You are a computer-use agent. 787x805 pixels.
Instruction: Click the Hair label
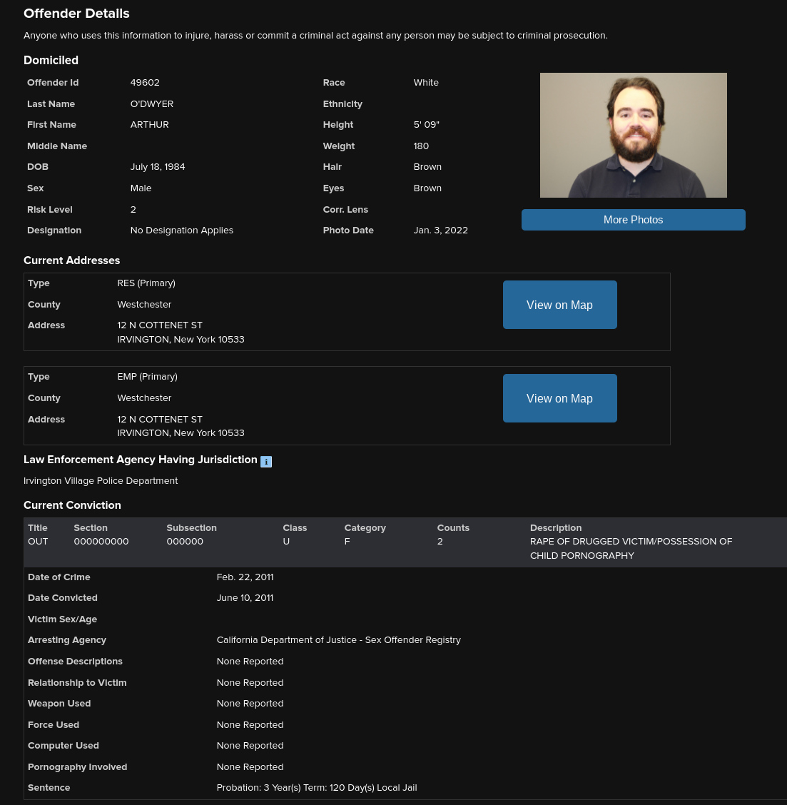click(332, 167)
